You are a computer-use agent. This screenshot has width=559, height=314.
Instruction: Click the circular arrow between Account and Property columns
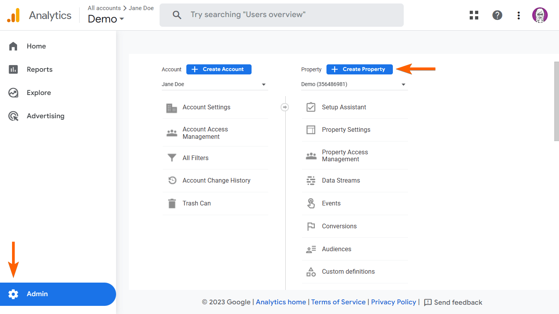(x=285, y=107)
